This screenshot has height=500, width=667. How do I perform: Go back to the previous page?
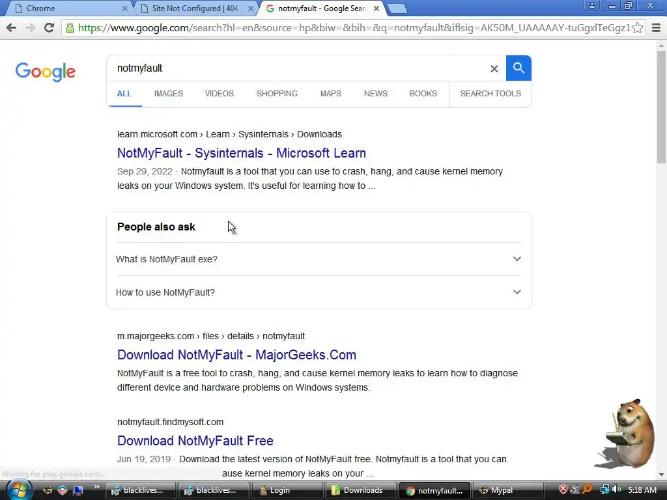[12, 28]
